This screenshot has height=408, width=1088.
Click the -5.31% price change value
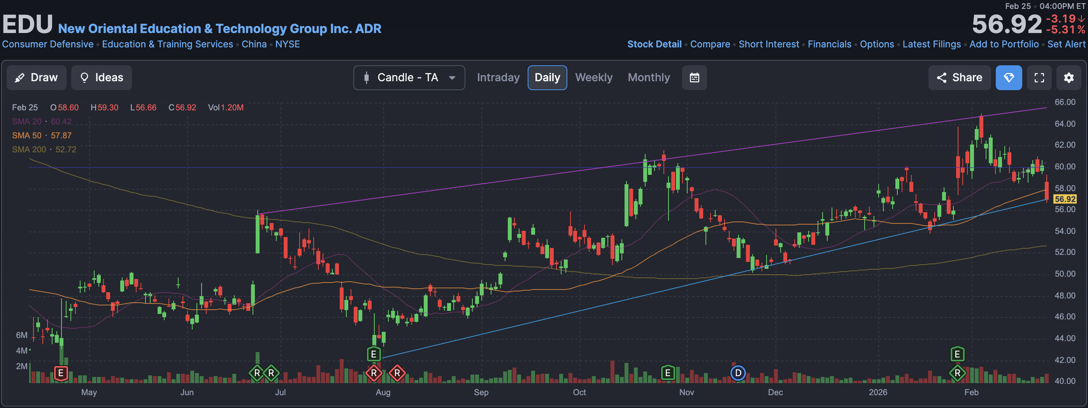point(1065,30)
